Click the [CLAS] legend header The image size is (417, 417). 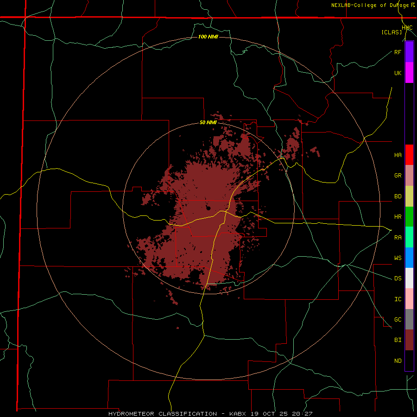coord(392,32)
